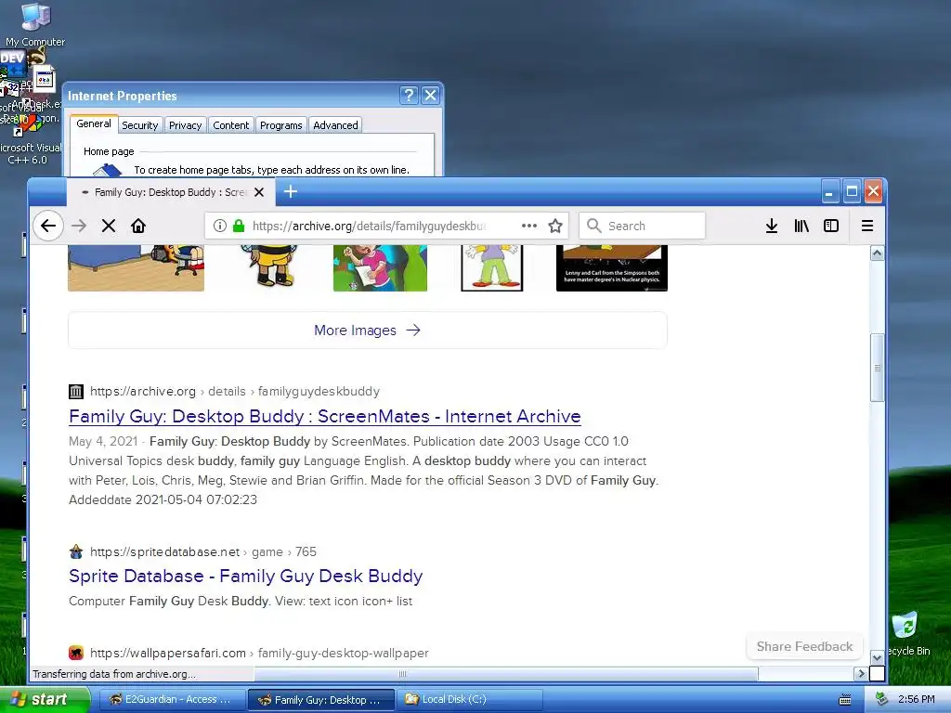This screenshot has width=951, height=713.
Task: View the green padlock connection details
Action: point(239,227)
